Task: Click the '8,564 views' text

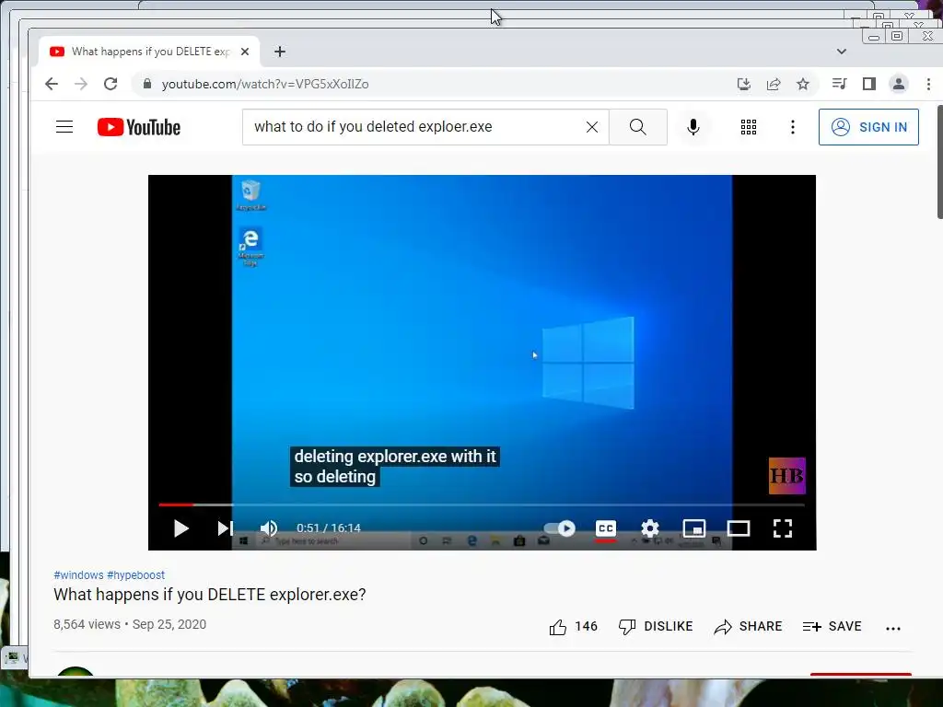Action: (87, 625)
